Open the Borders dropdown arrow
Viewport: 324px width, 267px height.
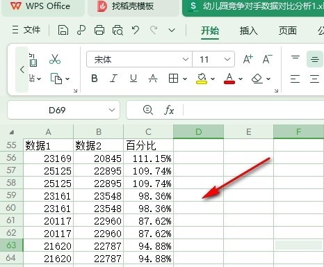pos(185,79)
